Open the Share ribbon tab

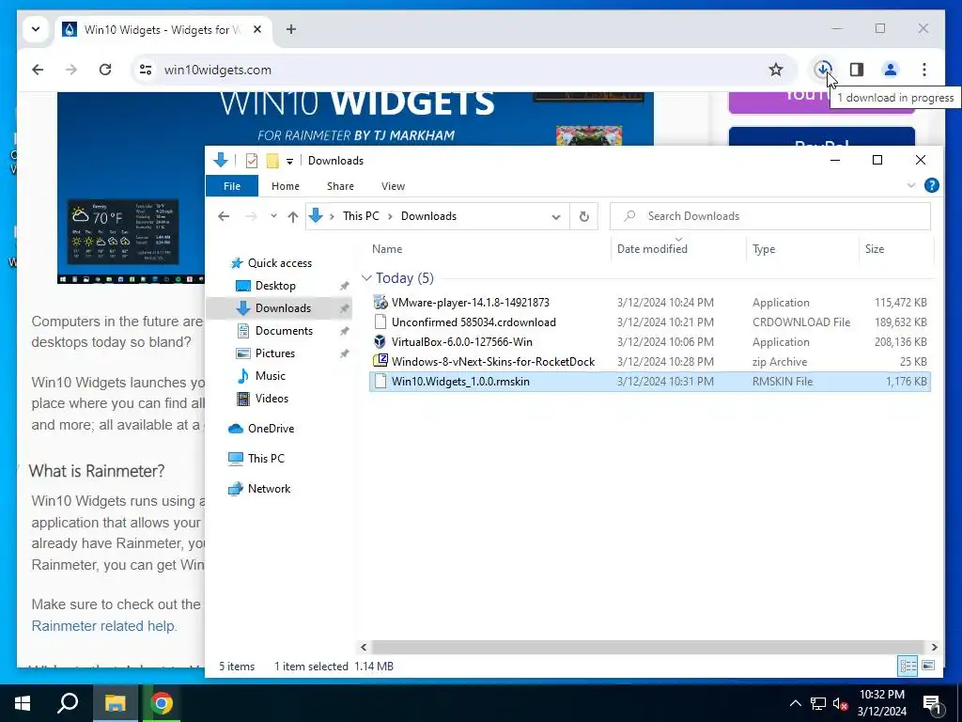click(340, 186)
